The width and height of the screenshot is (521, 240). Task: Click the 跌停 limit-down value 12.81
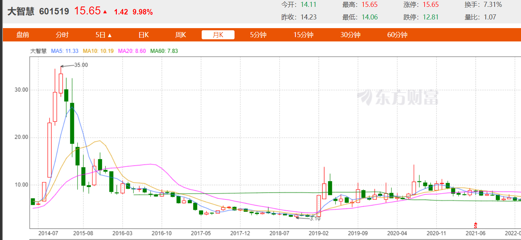click(431, 17)
